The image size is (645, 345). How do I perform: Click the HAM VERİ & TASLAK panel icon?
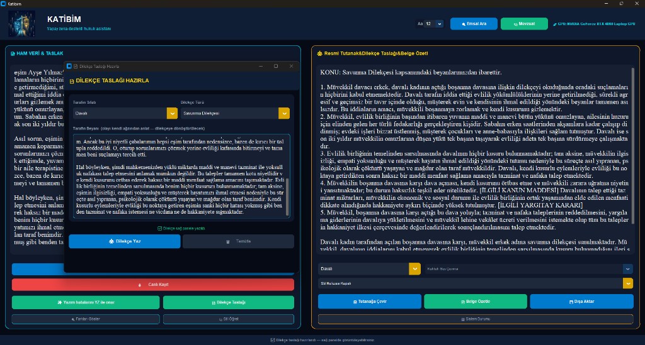click(x=13, y=53)
